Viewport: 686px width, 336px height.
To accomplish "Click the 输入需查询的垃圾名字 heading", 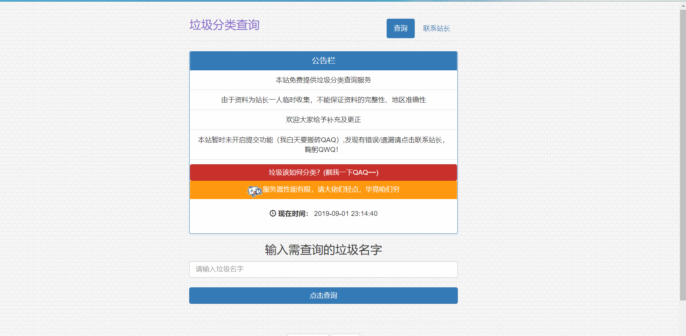I will (323, 250).
